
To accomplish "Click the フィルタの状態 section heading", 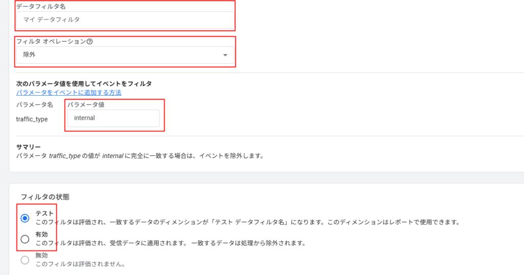I will click(45, 197).
